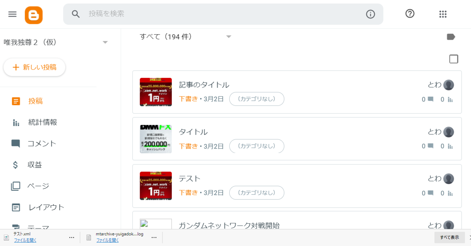
Task: Click the view stats icon on テスト post
Action: [450, 193]
